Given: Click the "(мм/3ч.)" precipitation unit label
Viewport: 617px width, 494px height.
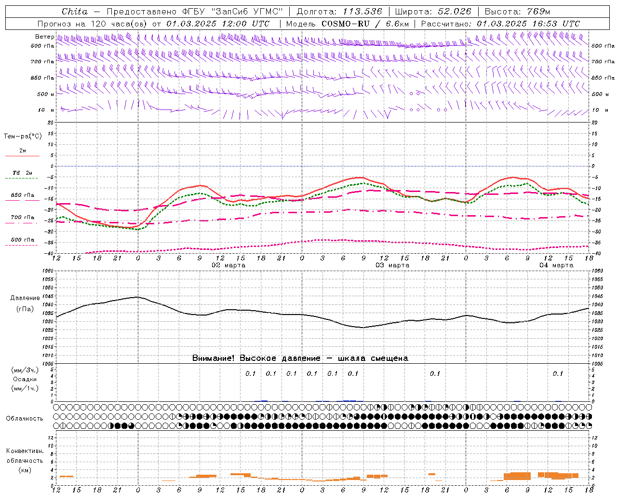Looking at the screenshot, I should pos(25,370).
